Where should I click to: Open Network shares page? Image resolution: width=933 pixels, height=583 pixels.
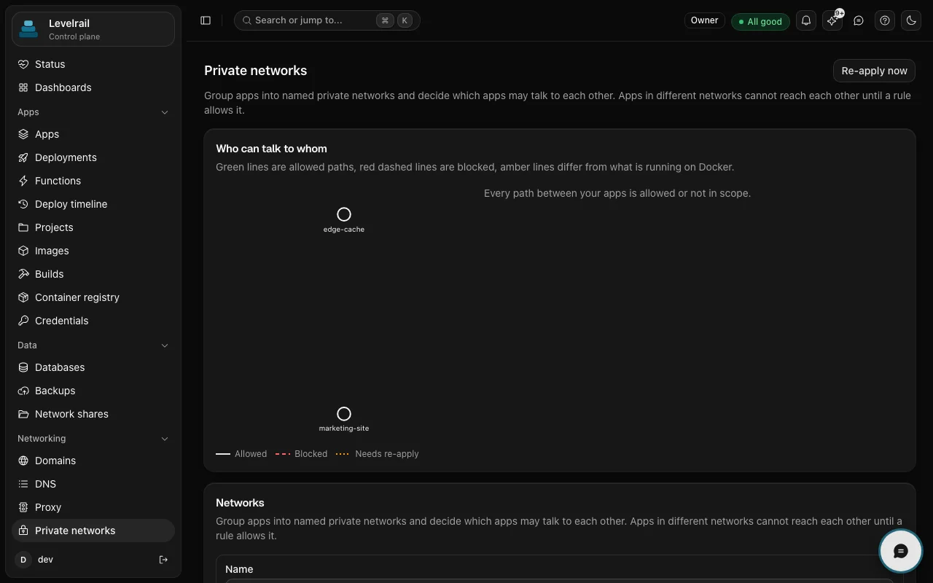click(x=93, y=414)
